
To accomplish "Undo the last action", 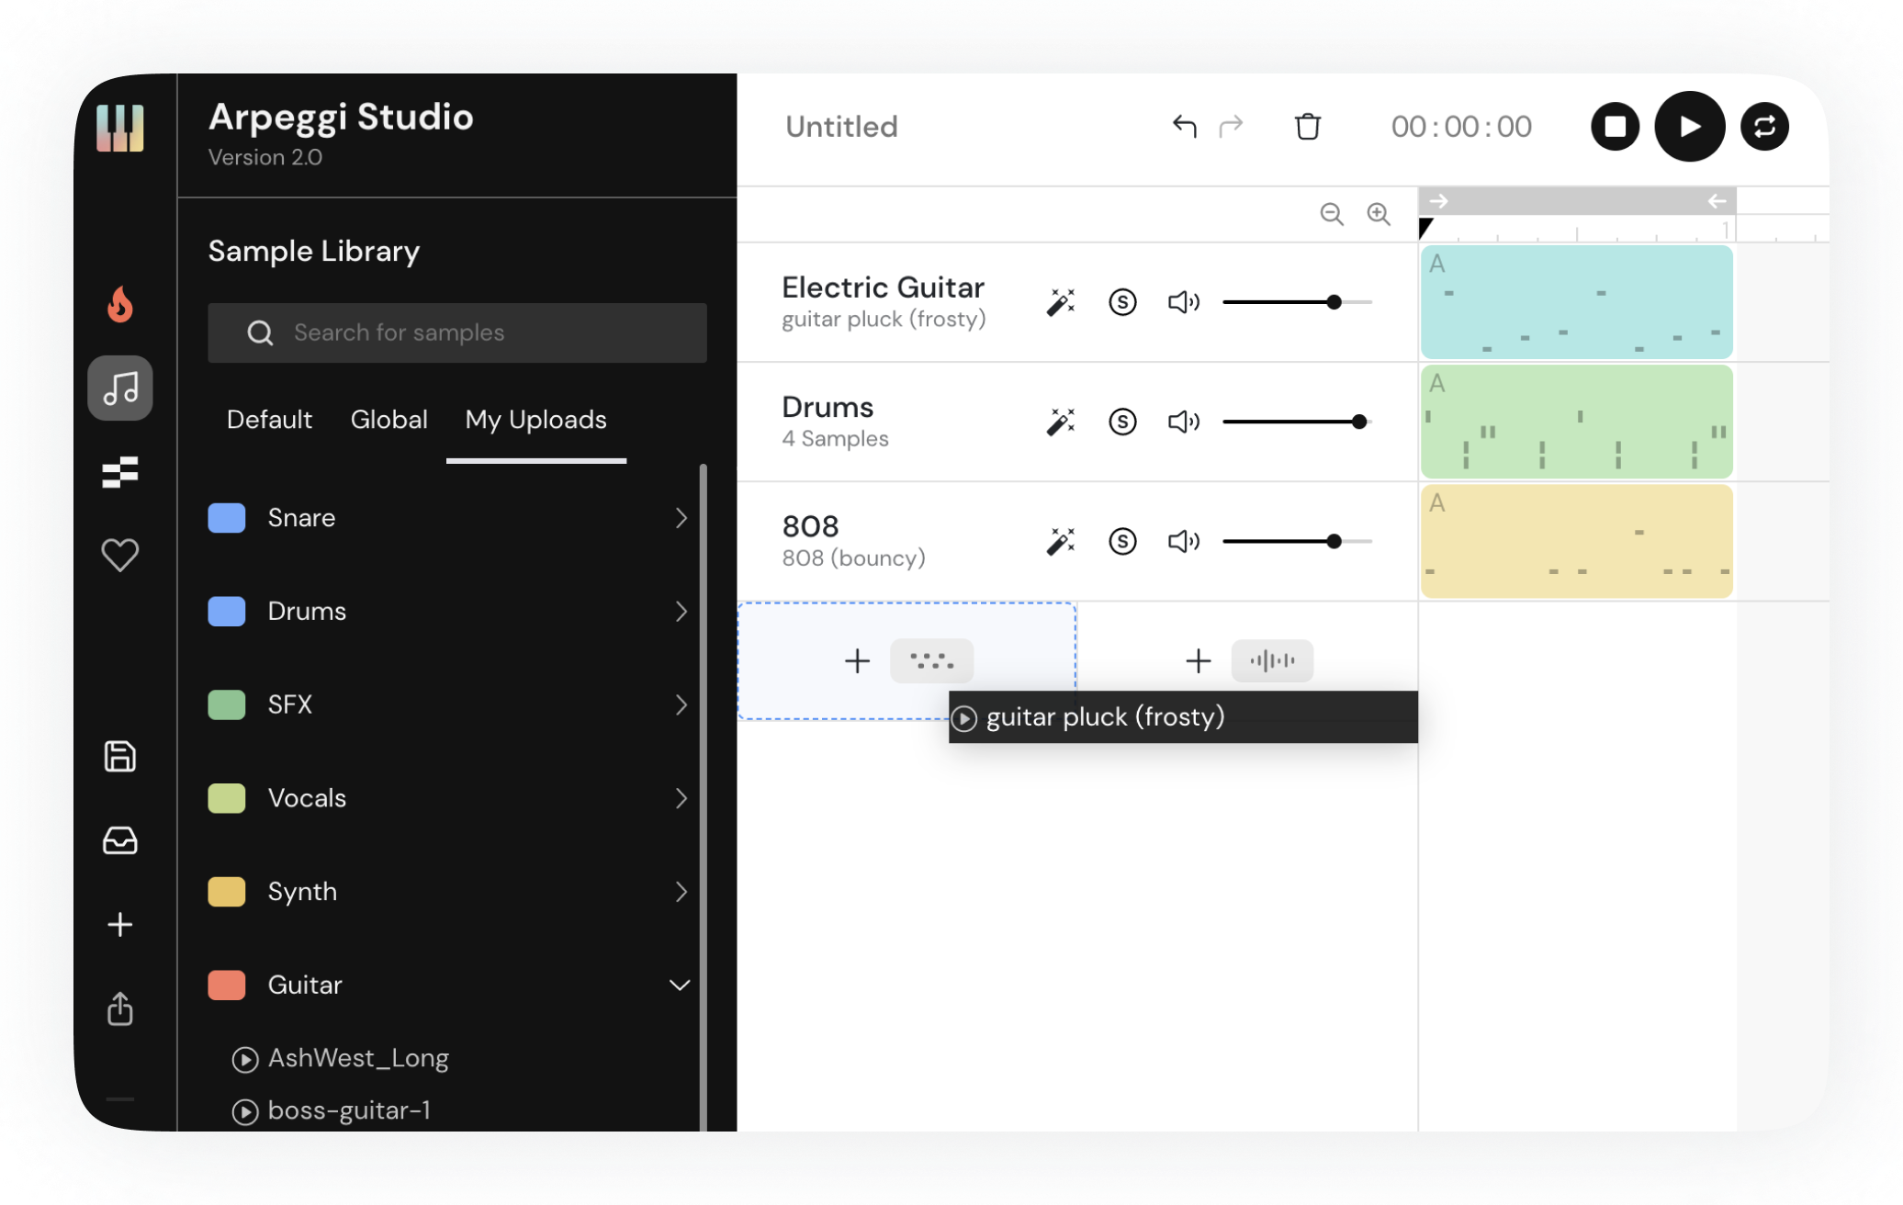I will tap(1184, 127).
